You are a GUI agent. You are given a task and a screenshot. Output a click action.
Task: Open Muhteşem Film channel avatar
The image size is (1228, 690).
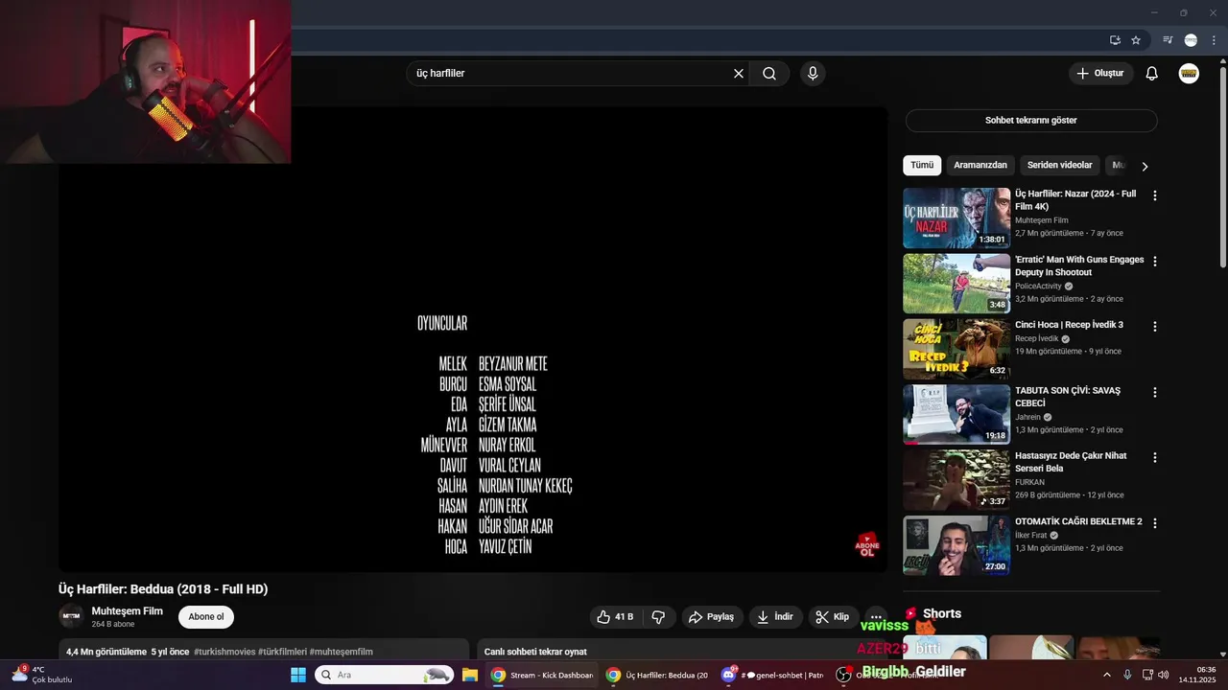click(x=70, y=617)
